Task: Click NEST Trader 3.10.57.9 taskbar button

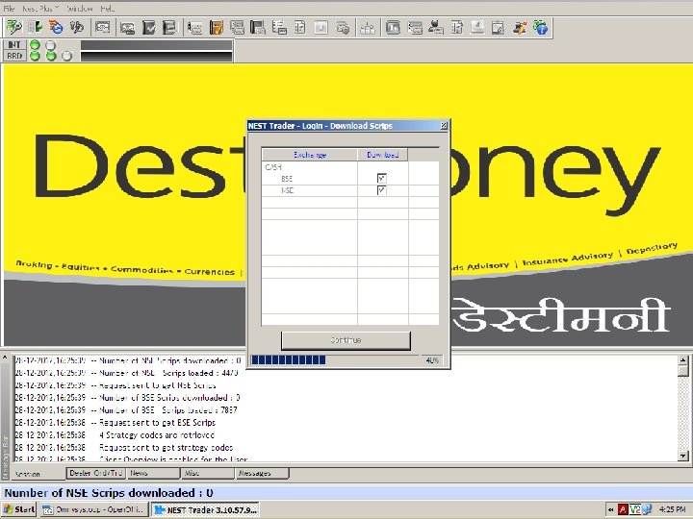Action: pyautogui.click(x=206, y=509)
